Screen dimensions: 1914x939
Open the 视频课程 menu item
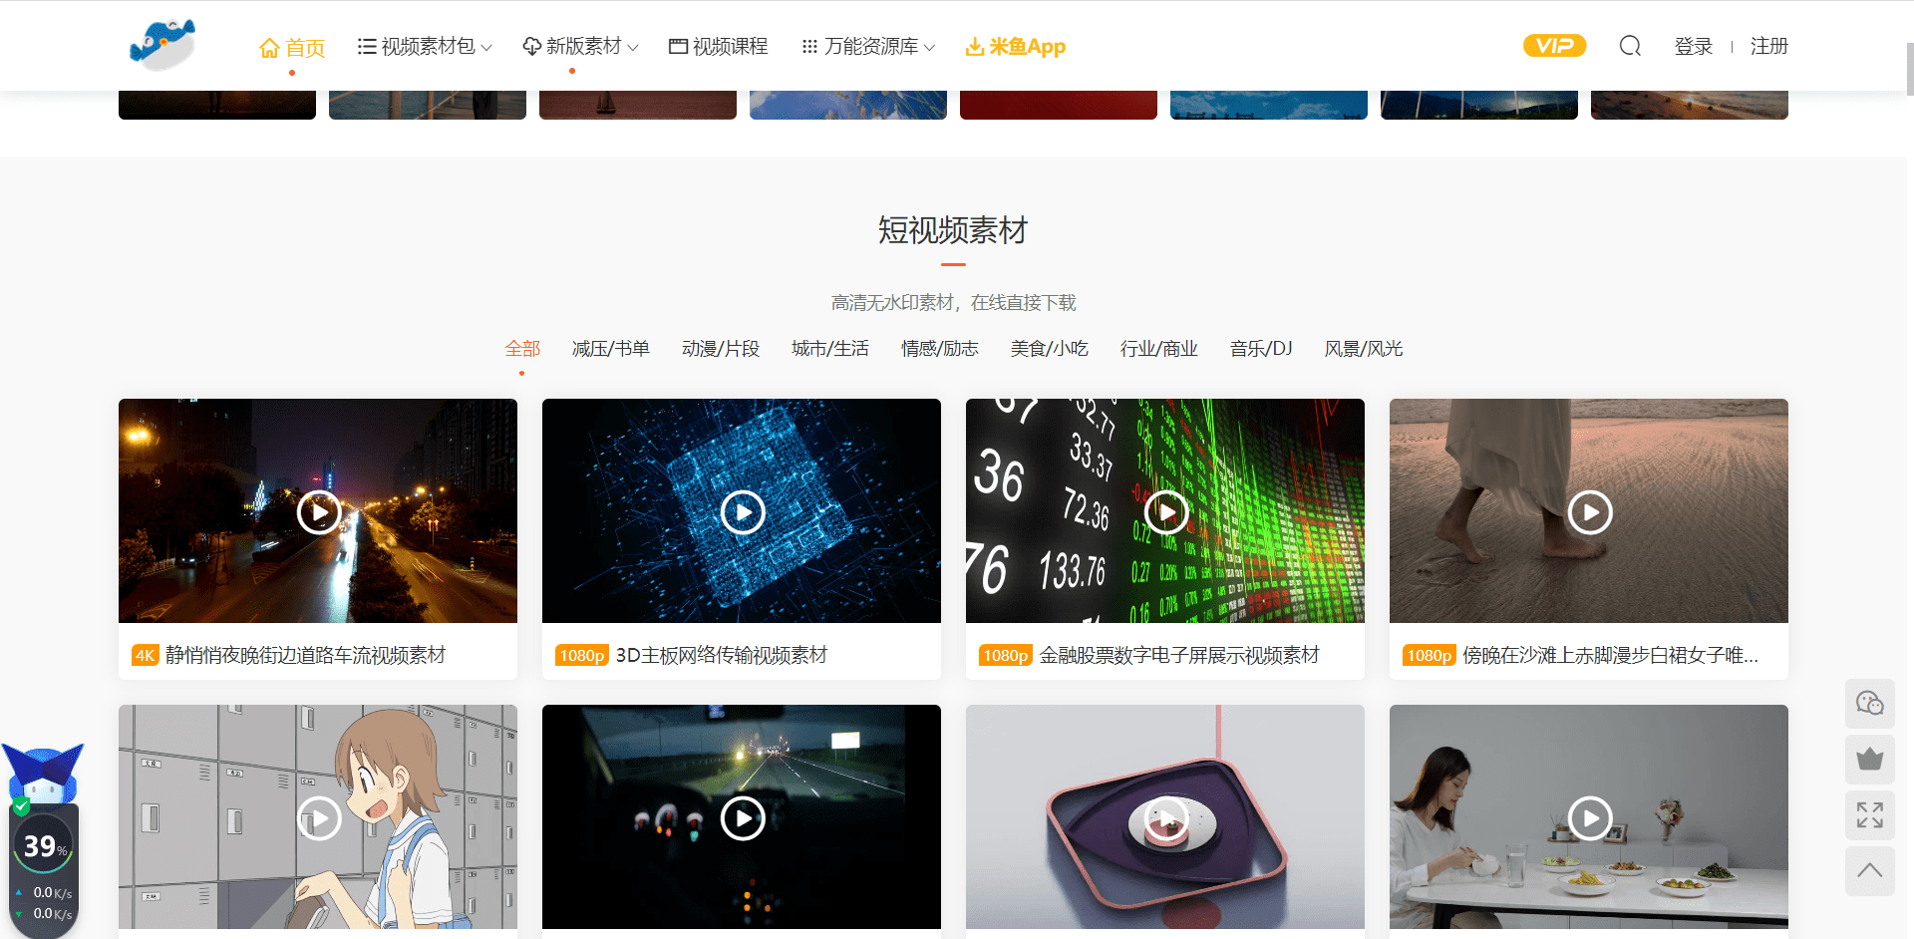click(719, 47)
